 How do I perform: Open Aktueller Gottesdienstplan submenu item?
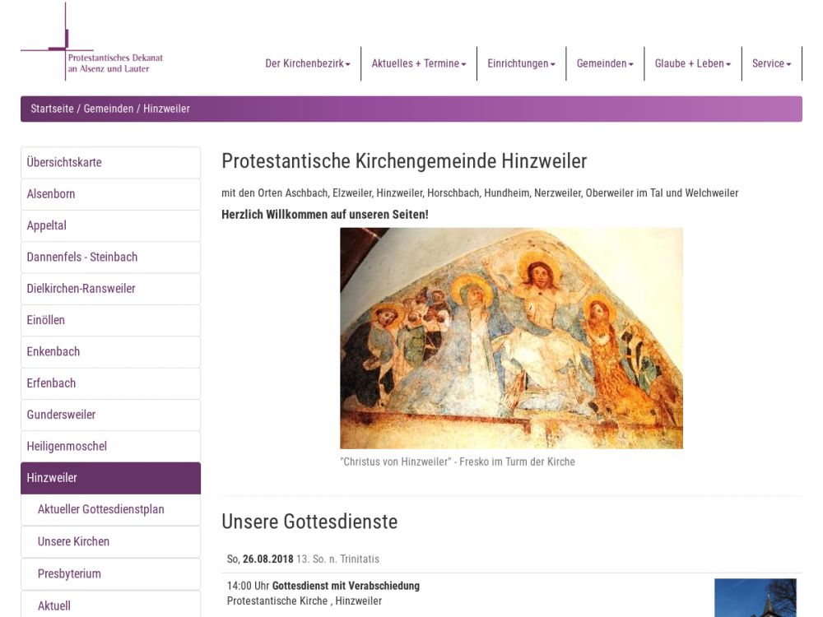pyautogui.click(x=111, y=509)
